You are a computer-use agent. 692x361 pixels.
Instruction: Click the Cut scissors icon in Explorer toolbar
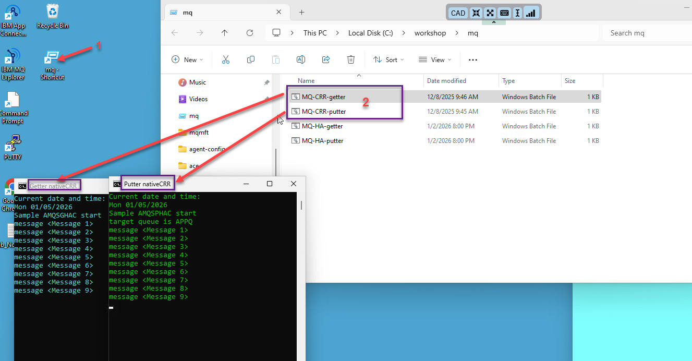[226, 60]
